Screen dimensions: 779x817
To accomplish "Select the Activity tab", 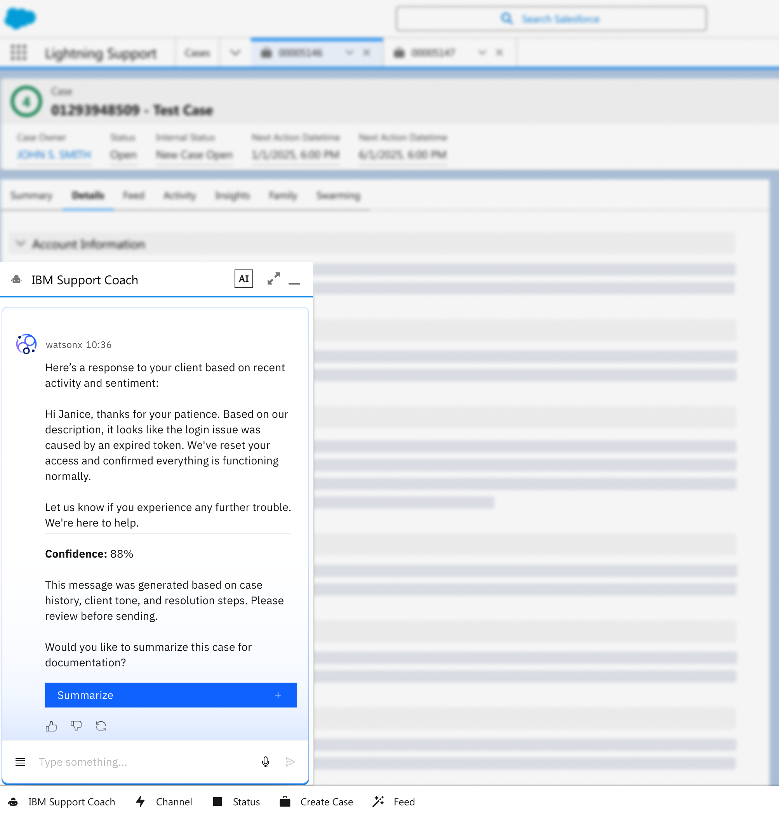I will pos(179,195).
